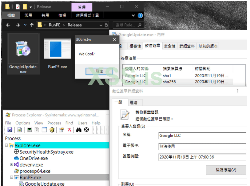The image size is (250, 186).
Task: Open System Information graph icon in Process Explorer
Action: click(30, 130)
